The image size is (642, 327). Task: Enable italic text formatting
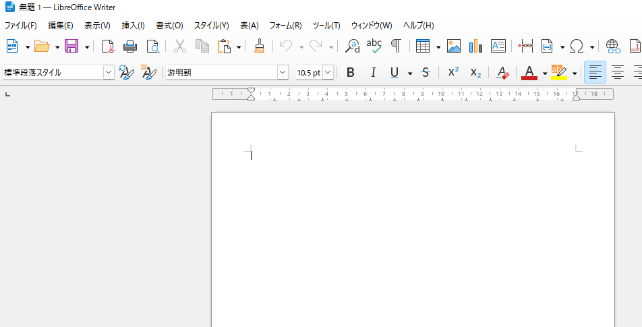[372, 72]
